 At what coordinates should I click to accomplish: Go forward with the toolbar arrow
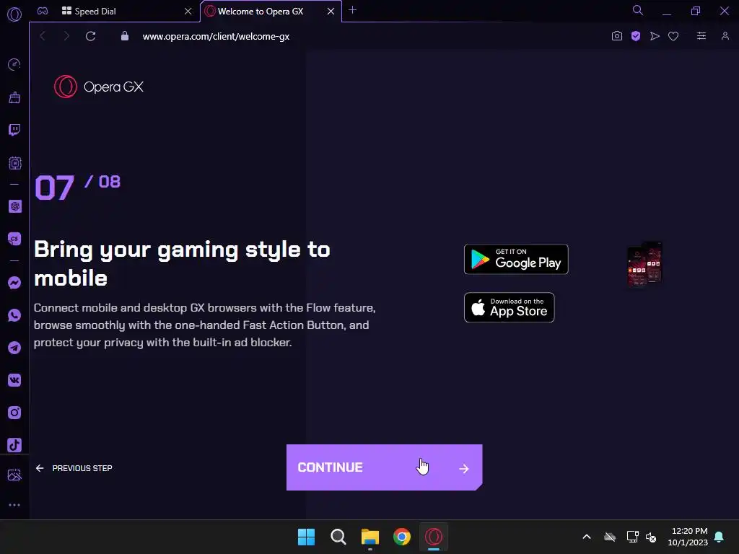click(x=66, y=36)
